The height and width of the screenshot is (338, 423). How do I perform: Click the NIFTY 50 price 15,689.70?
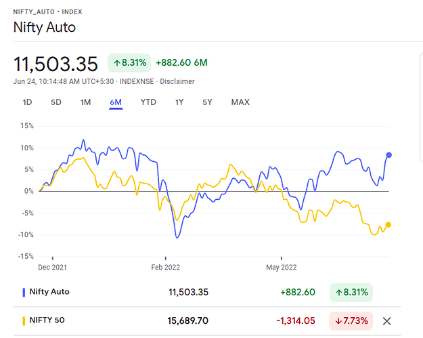(187, 320)
